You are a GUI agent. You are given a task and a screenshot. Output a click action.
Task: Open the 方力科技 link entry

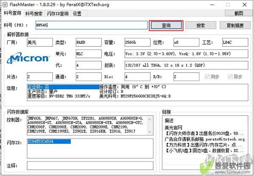coord(203,145)
